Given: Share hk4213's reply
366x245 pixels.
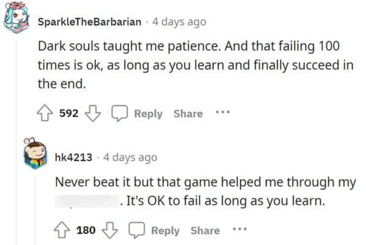Looking at the screenshot, I should click(205, 230).
